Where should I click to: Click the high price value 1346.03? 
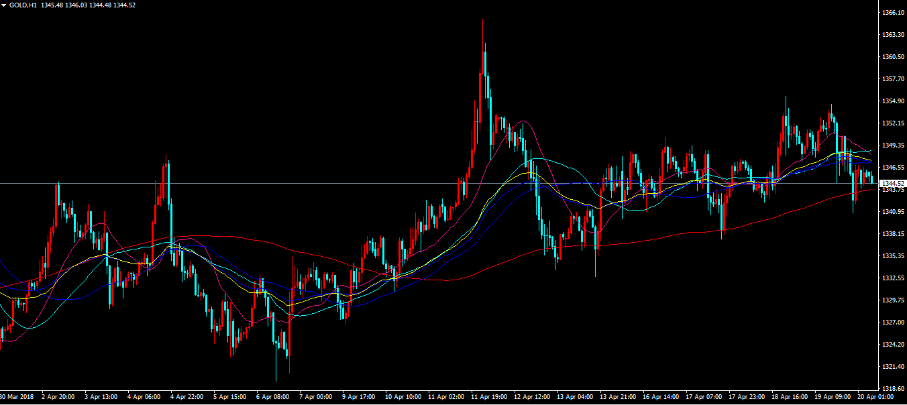click(77, 5)
